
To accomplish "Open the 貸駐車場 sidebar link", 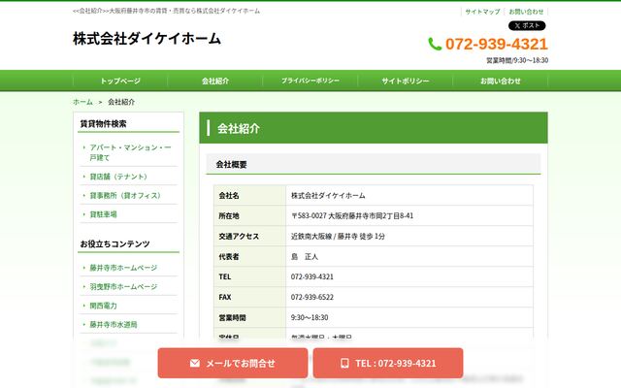I will pyautogui.click(x=104, y=214).
